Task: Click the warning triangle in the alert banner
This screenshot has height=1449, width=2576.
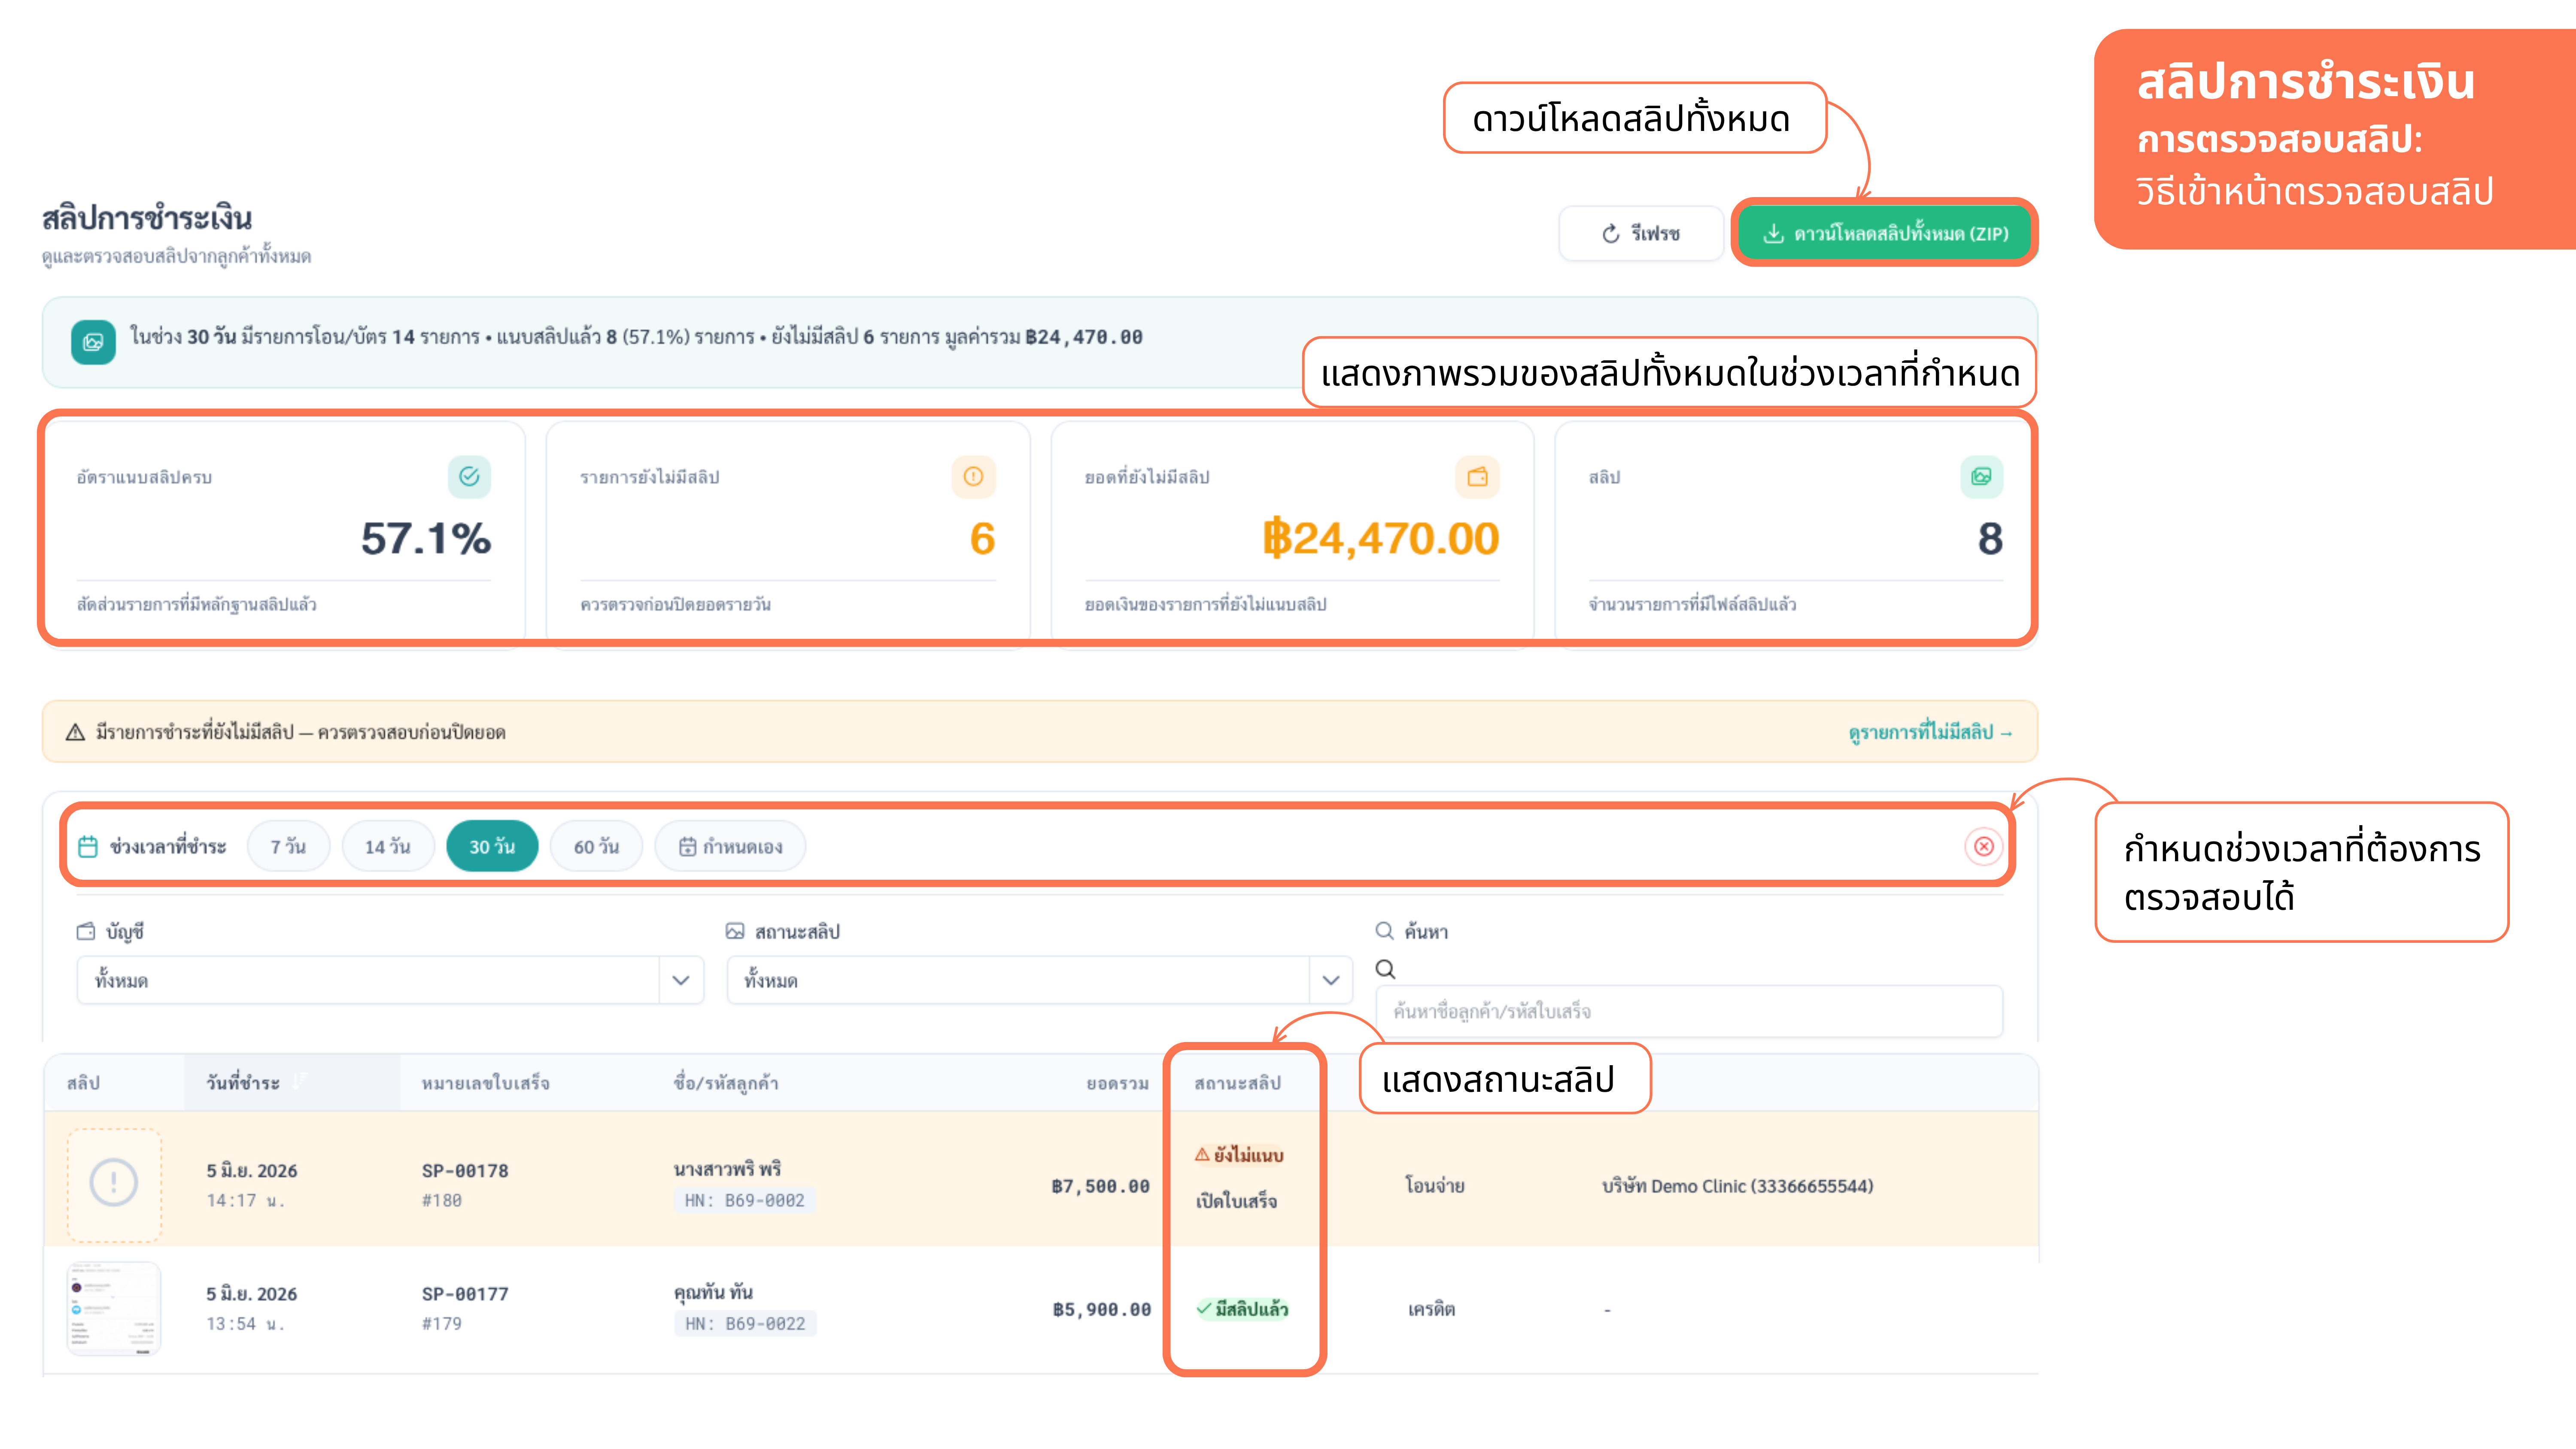Action: click(x=75, y=732)
